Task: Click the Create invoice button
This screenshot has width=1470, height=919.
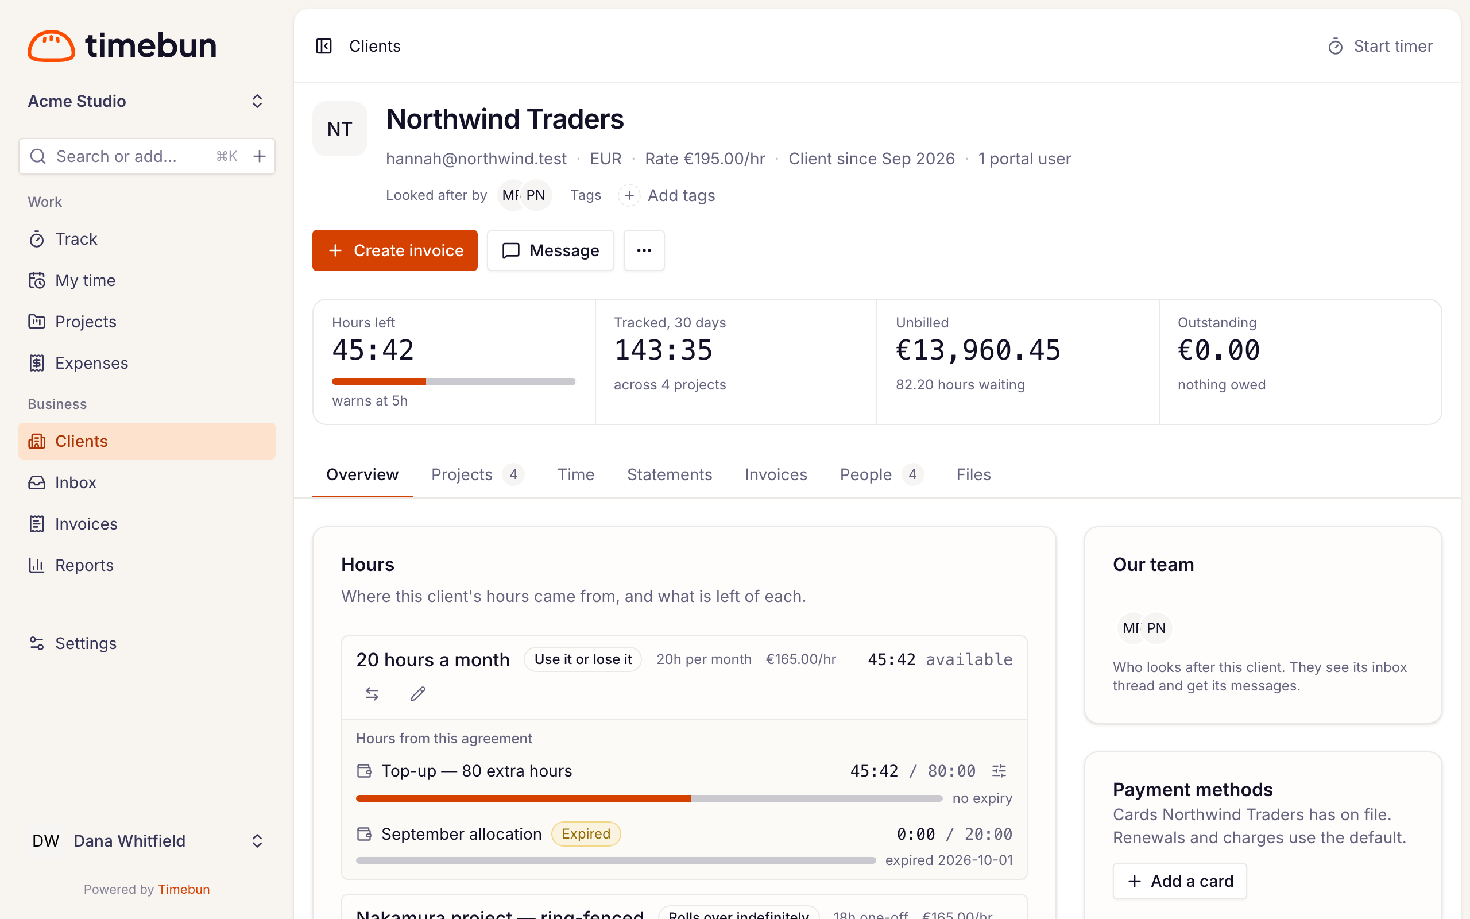Action: click(x=395, y=250)
